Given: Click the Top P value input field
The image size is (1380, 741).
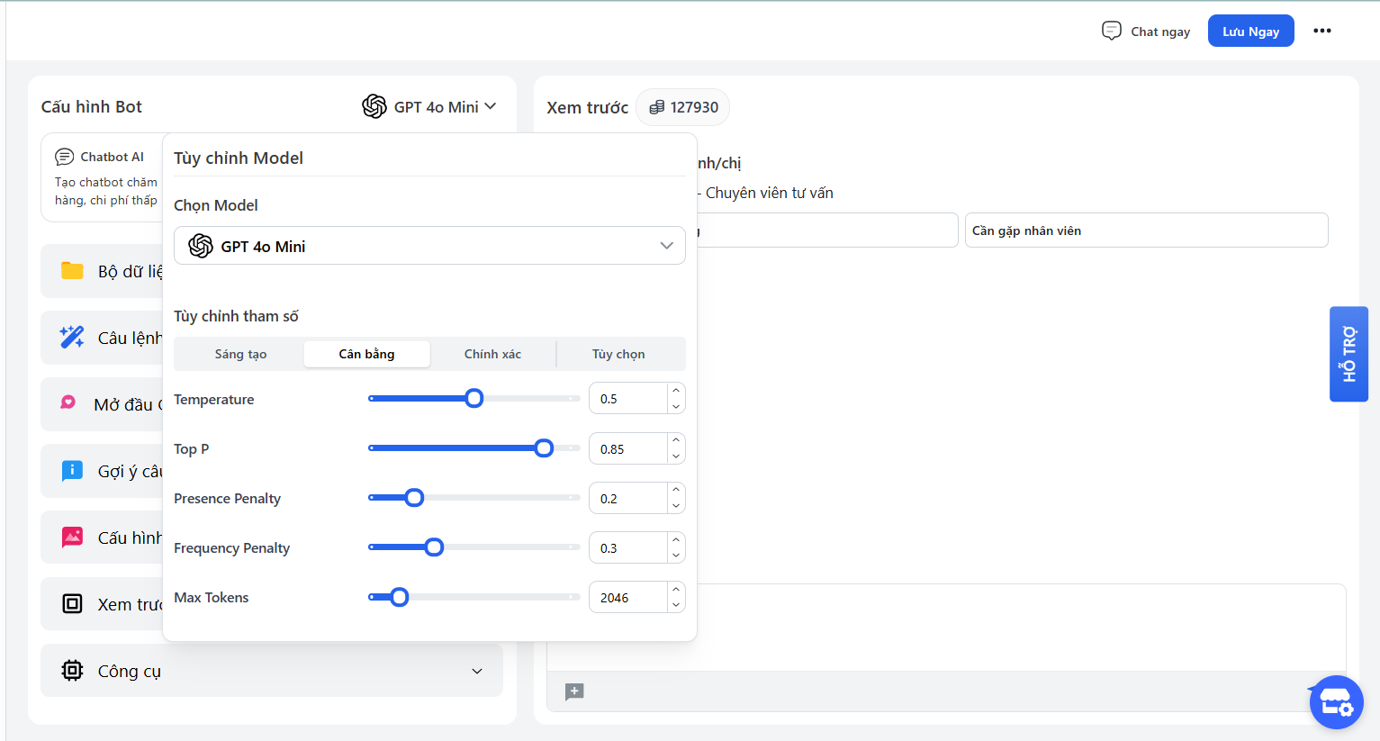Looking at the screenshot, I should click(x=628, y=449).
